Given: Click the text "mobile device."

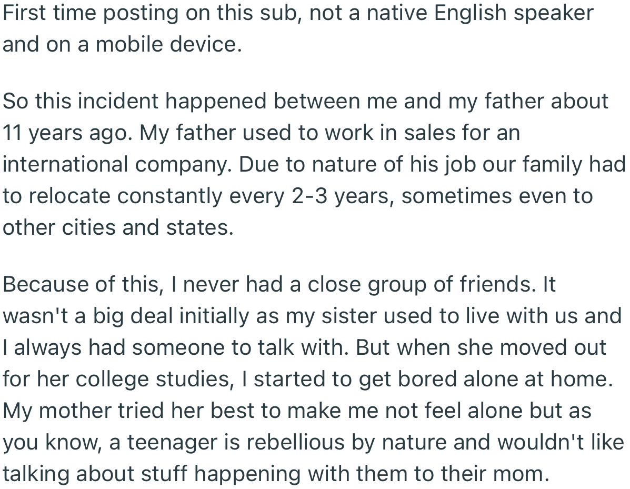Looking at the screenshot, I should 168,44.
